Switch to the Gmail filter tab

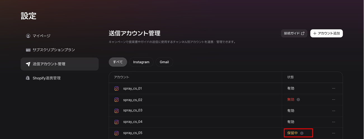164,62
